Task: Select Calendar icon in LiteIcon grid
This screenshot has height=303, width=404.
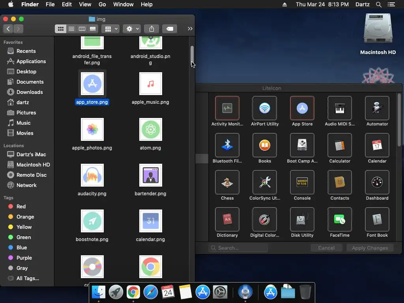Action: [377, 145]
